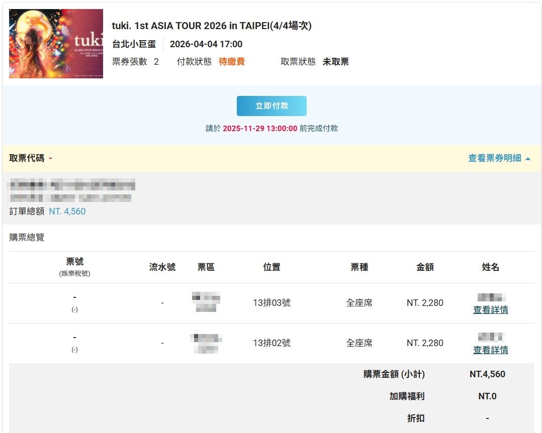Collapse the 查看票券明細 ticket details expander
This screenshot has height=433, width=542.
point(499,158)
